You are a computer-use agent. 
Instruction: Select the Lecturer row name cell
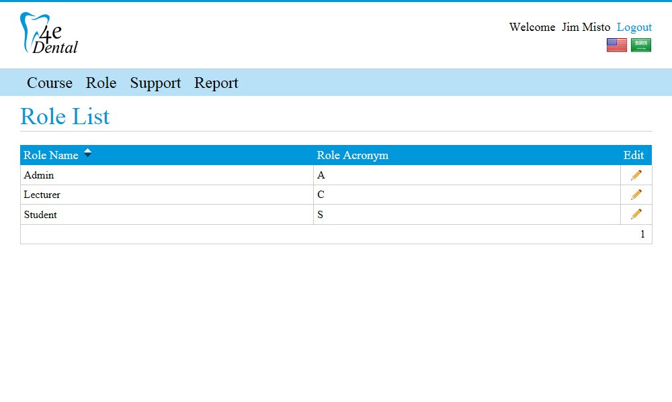coord(167,195)
